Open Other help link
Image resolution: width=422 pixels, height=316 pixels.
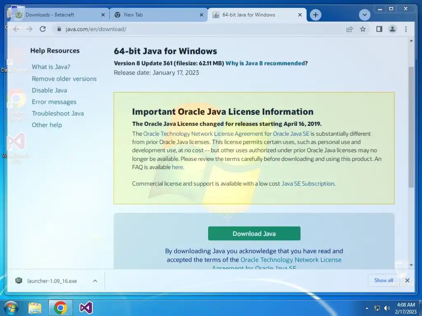(47, 125)
